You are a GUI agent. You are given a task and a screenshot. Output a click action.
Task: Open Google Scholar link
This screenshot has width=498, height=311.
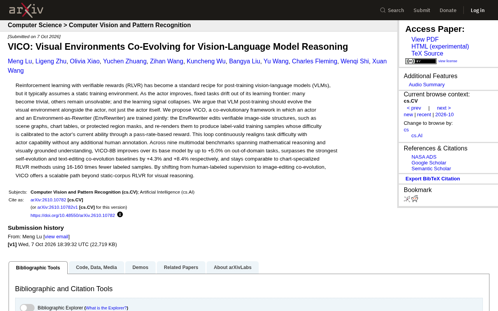click(429, 163)
